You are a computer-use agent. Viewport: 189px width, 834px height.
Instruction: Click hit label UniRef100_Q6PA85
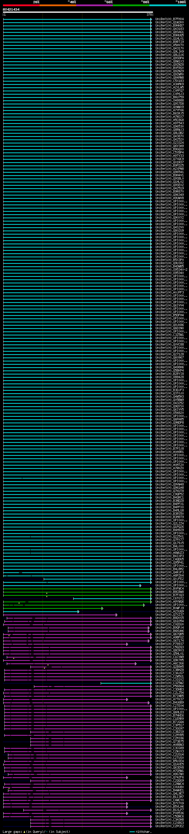click(170, 419)
